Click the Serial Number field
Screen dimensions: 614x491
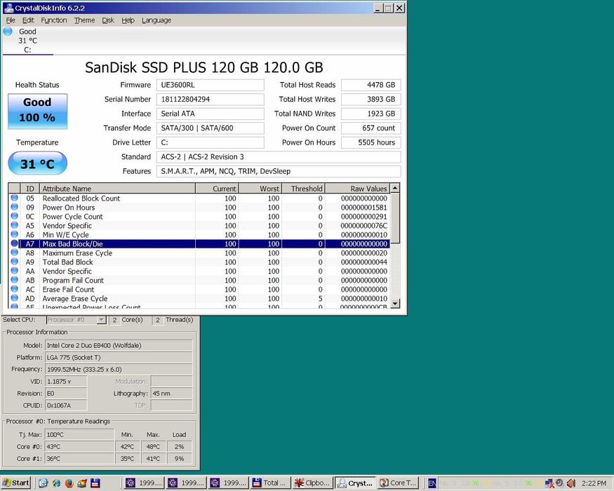(211, 100)
